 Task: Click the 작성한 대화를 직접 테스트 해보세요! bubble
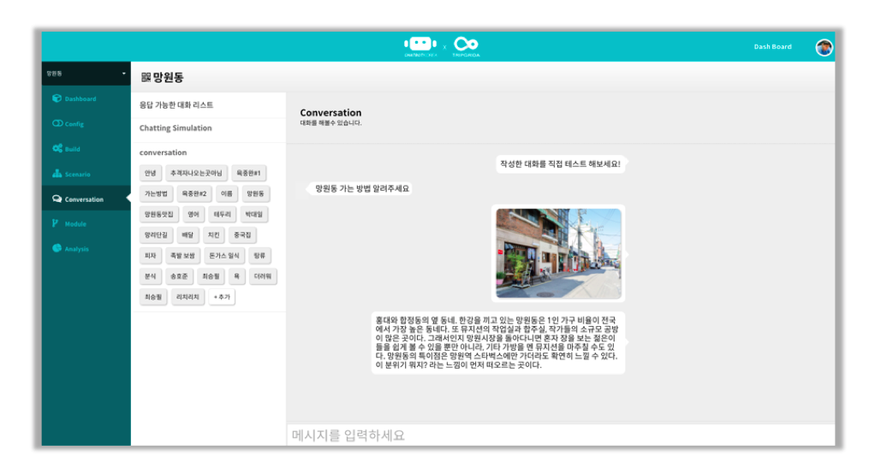(560, 164)
